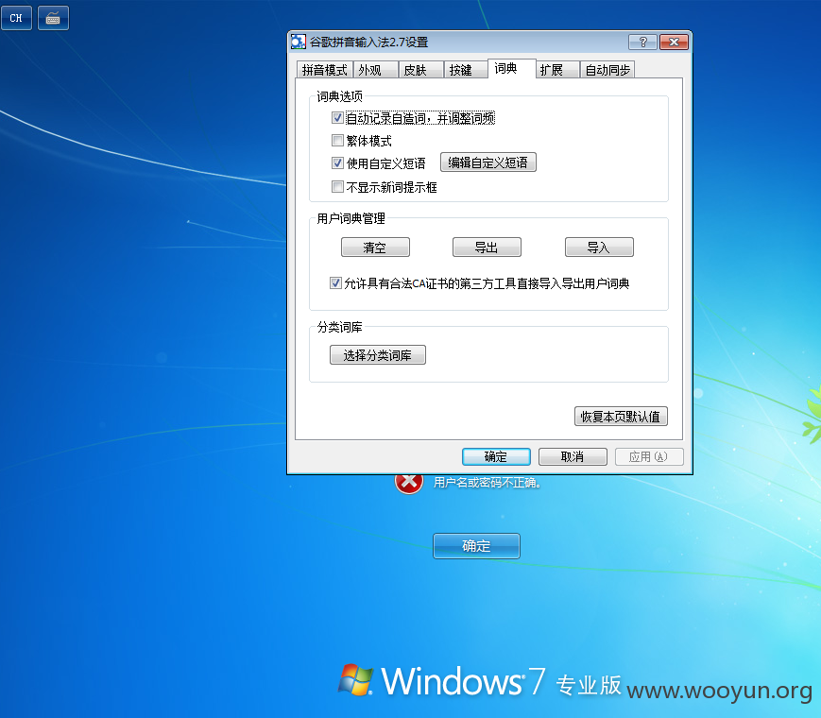Image resolution: width=821 pixels, height=718 pixels.
Task: Click the Windows 7 logo flag
Action: [x=355, y=679]
